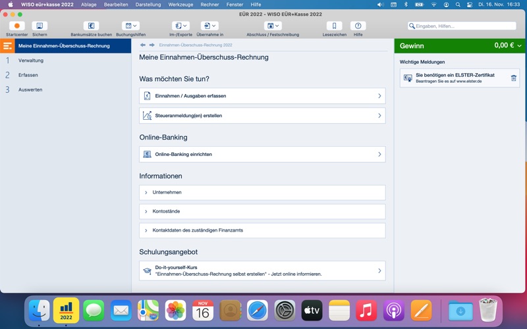Open Control Center in menu bar
This screenshot has height=329, width=527.
tap(470, 5)
